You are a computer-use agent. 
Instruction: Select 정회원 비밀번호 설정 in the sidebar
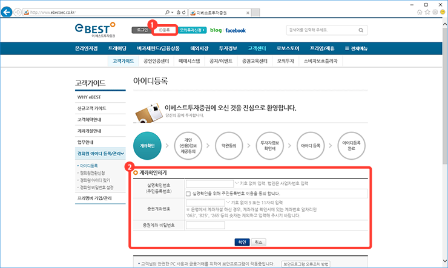[96, 188]
